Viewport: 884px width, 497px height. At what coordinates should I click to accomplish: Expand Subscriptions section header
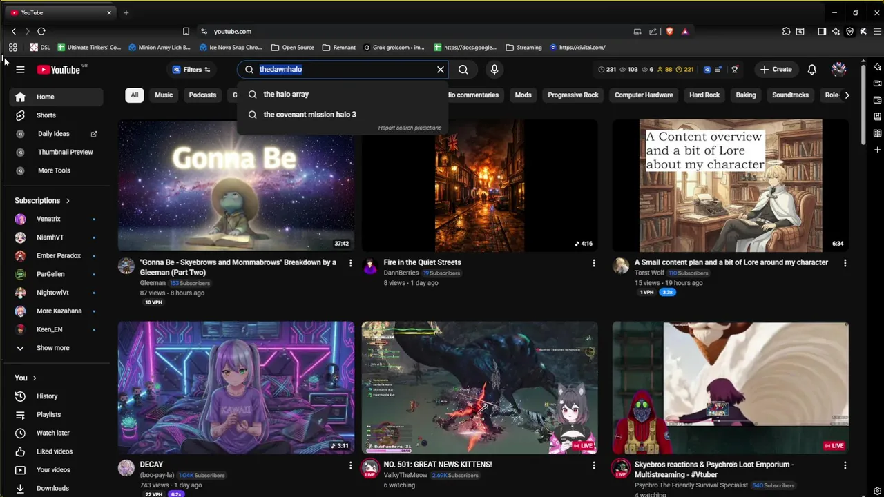[42, 201]
